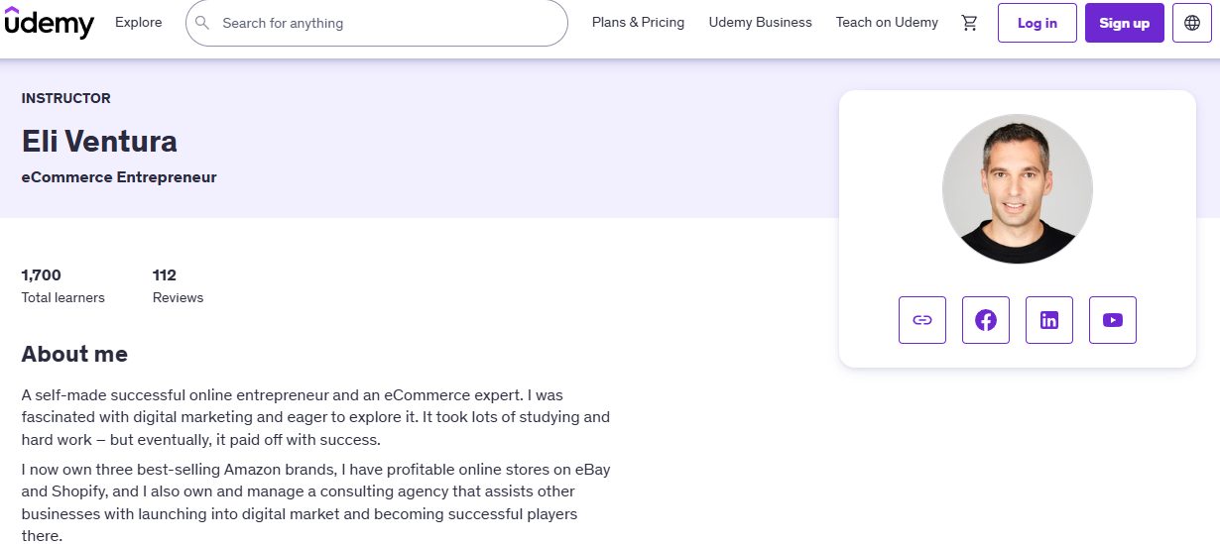Go to Udemy Business

pyautogui.click(x=761, y=23)
